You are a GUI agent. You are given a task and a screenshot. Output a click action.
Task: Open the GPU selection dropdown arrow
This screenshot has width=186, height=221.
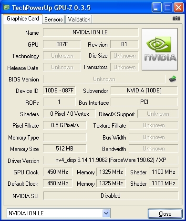106,213
